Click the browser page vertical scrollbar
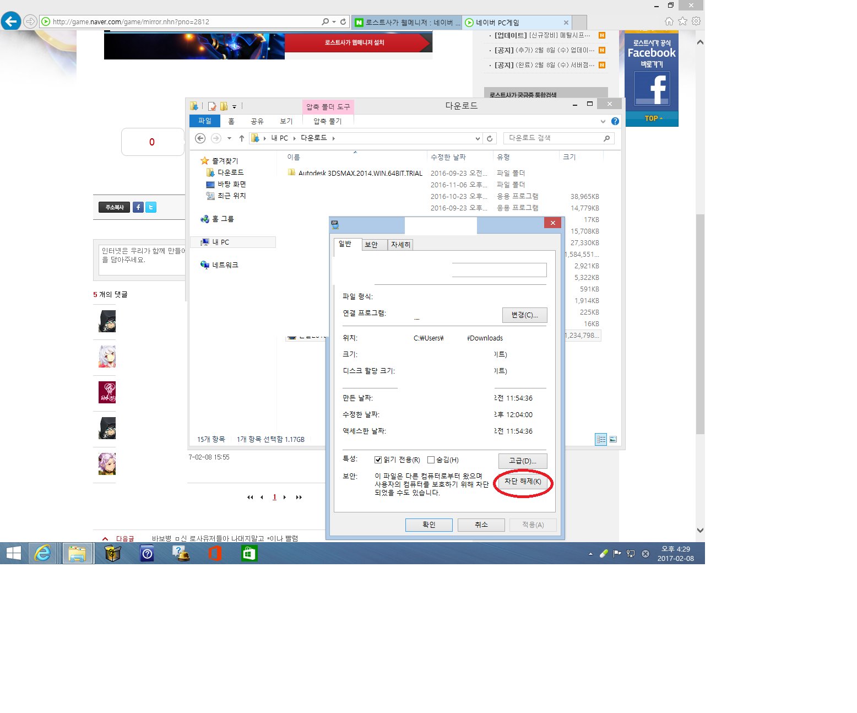The image size is (857, 713). (x=700, y=324)
